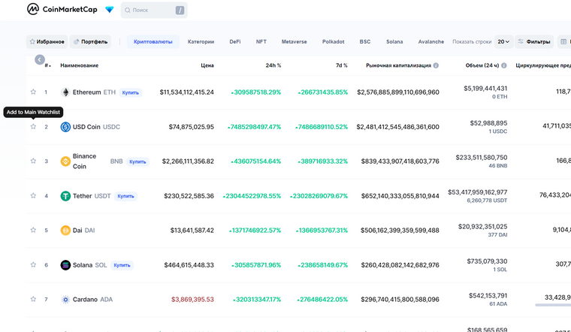Open the rows count dropdown showing 20

pyautogui.click(x=503, y=41)
